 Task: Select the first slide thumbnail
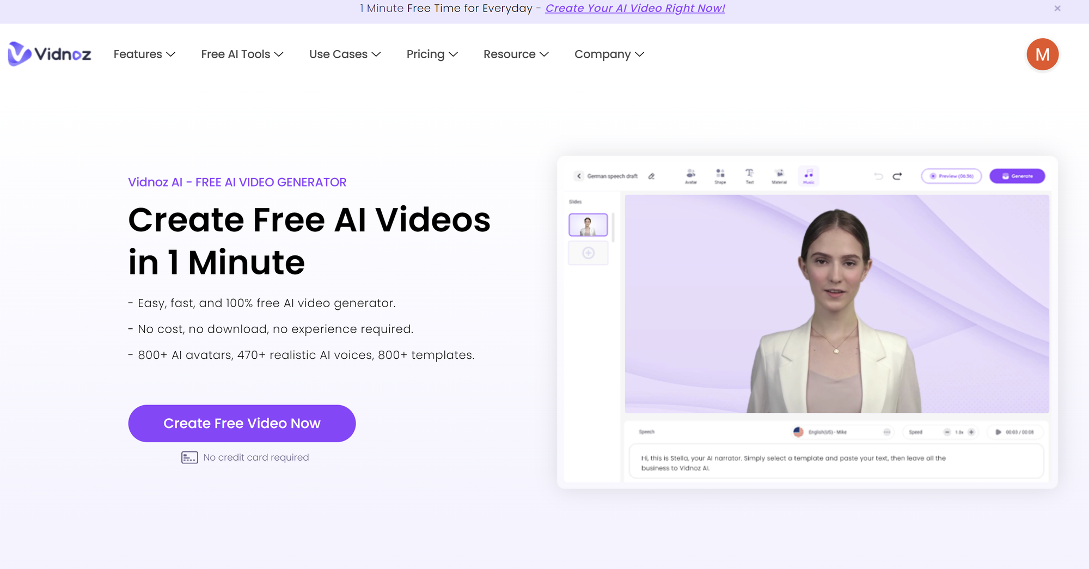[588, 224]
